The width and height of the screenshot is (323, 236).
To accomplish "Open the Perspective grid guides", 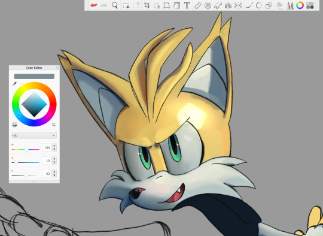I will point(228,5).
